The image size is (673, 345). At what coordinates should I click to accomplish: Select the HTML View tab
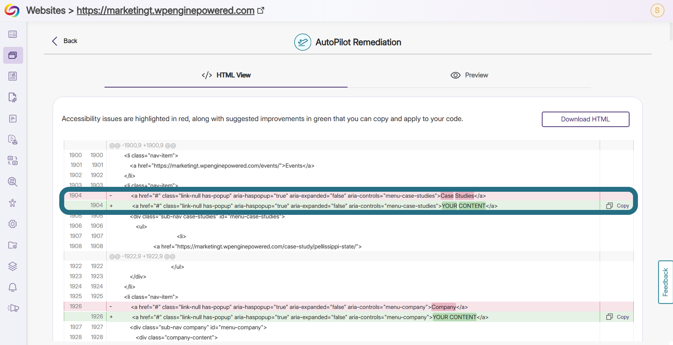226,75
